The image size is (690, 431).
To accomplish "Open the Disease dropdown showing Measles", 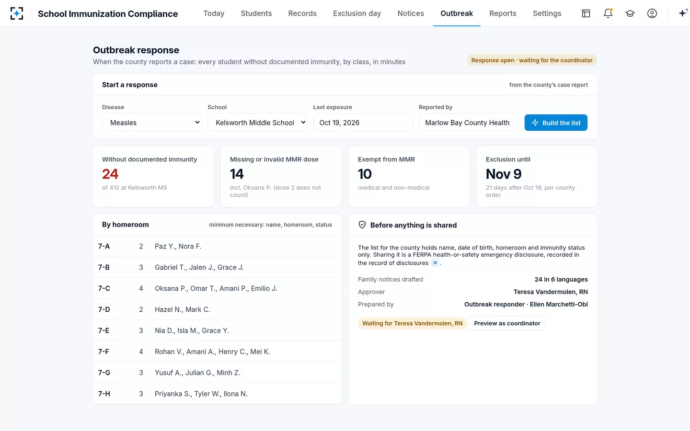I will [x=152, y=123].
